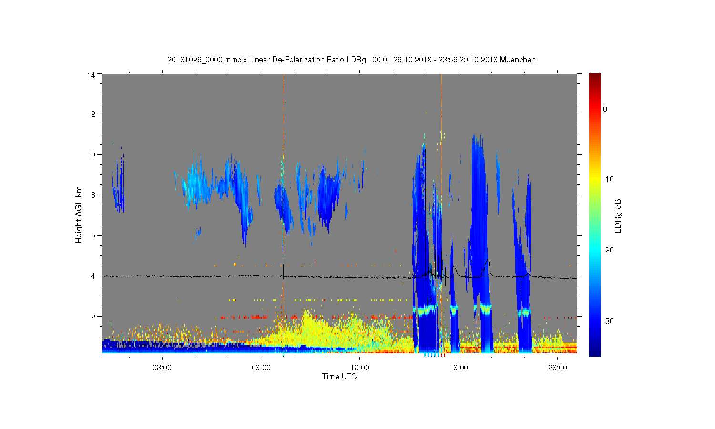Click the height axis label 10
The height and width of the screenshot is (429, 715).
[91, 154]
